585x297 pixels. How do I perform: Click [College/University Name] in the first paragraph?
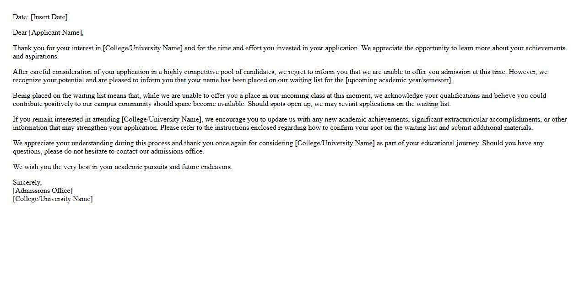point(143,48)
